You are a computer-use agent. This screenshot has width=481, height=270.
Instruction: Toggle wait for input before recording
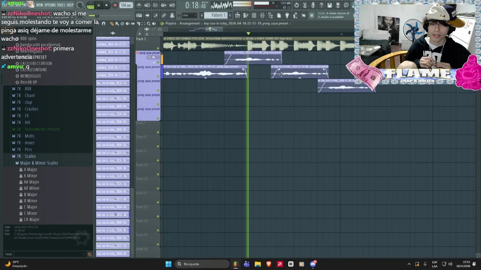(147, 5)
